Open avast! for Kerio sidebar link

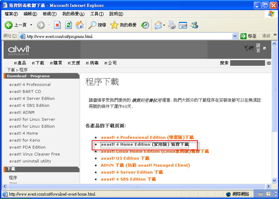pyautogui.click(x=24, y=140)
